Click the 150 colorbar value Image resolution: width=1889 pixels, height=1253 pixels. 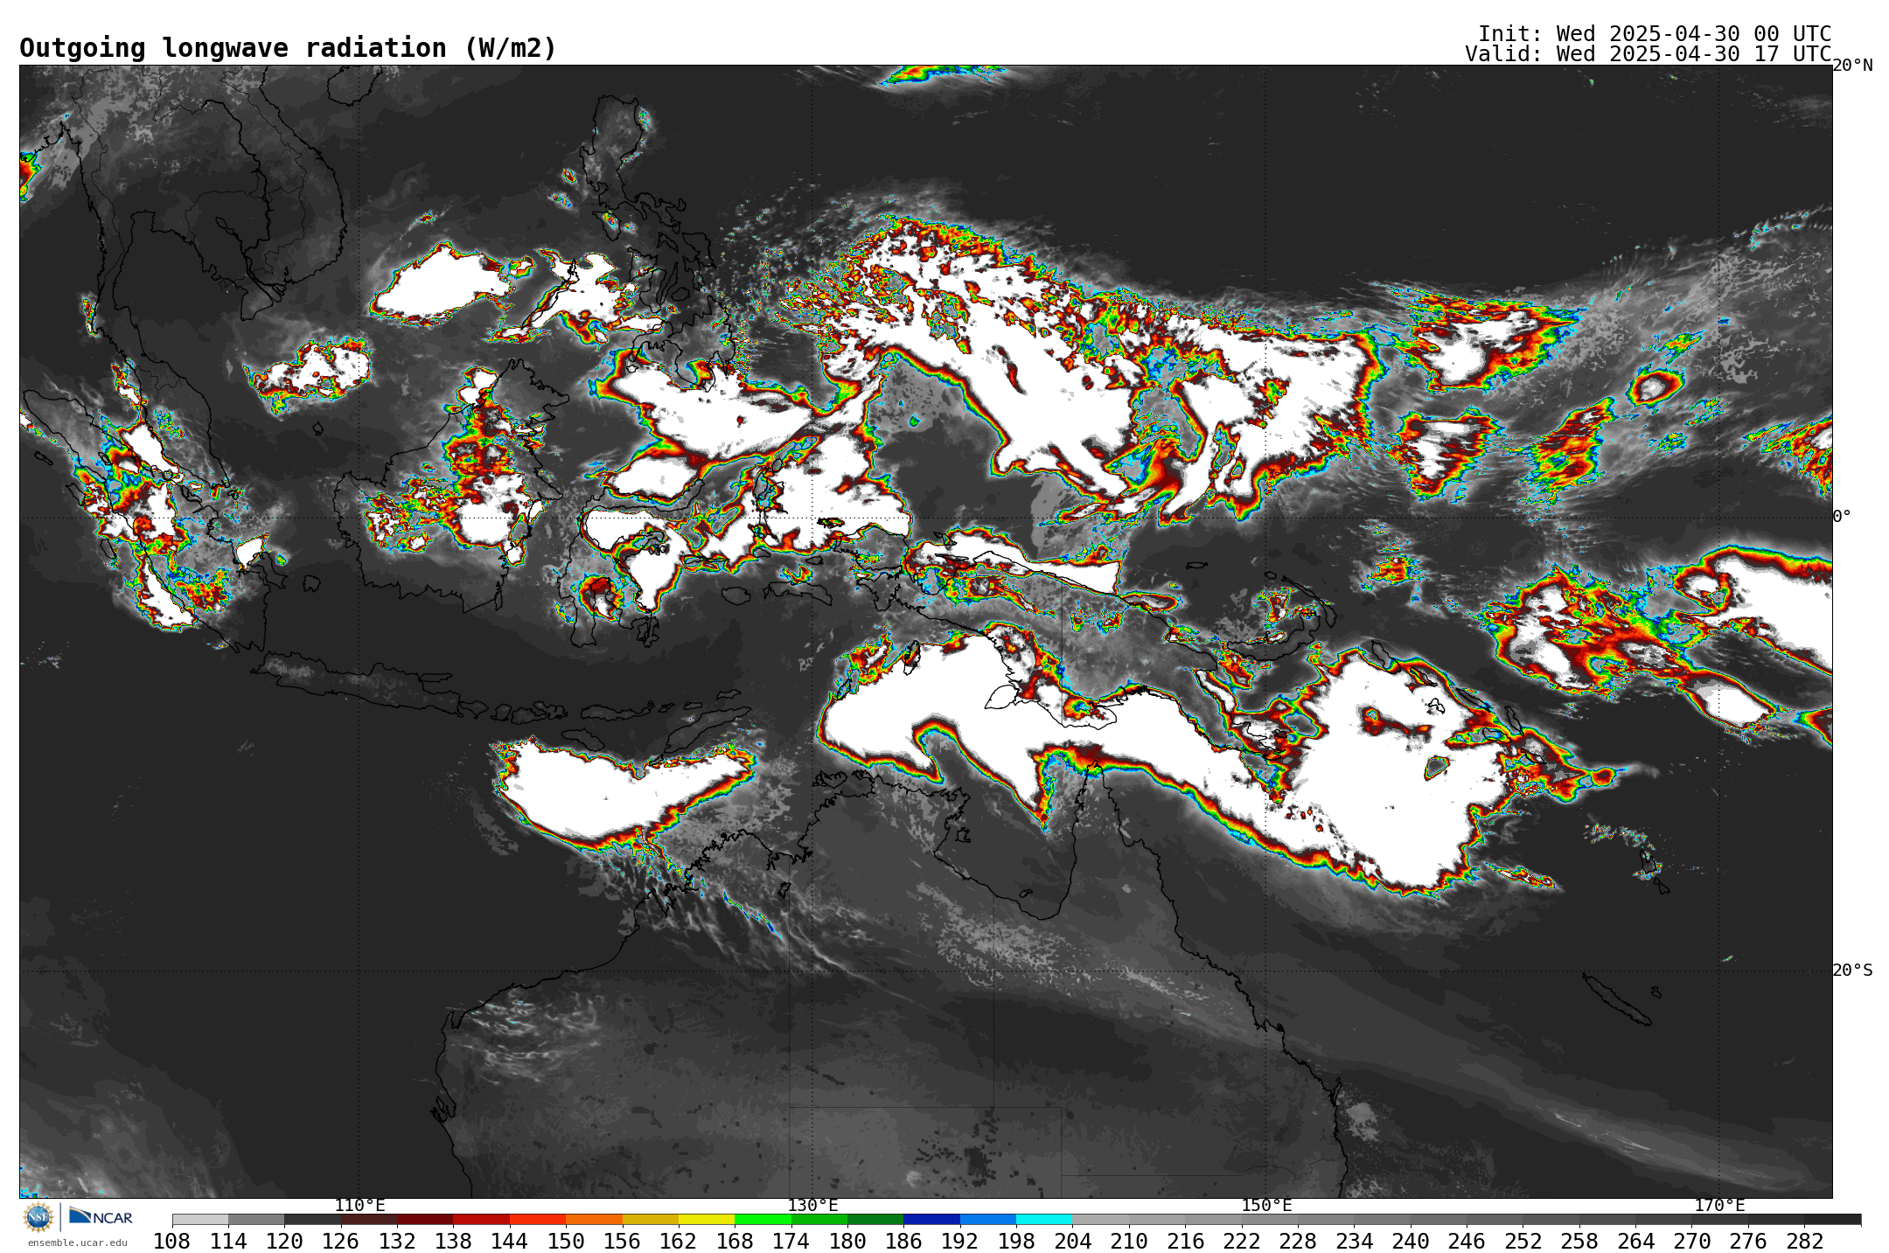coord(566,1242)
